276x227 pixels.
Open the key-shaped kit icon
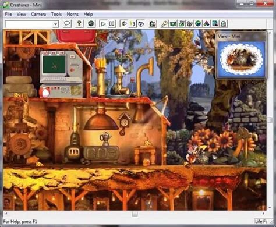click(165, 24)
